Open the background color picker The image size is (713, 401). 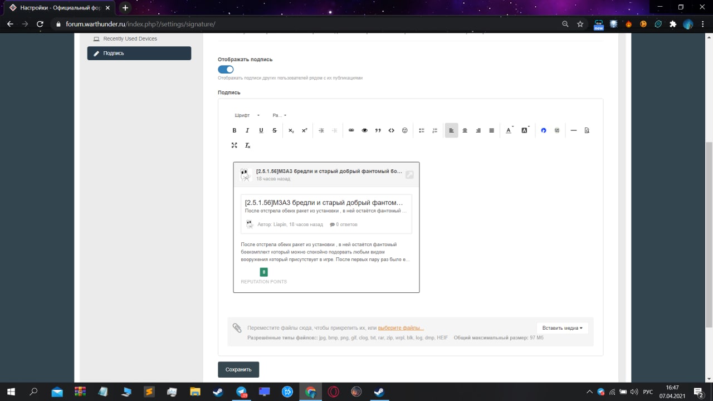(525, 130)
